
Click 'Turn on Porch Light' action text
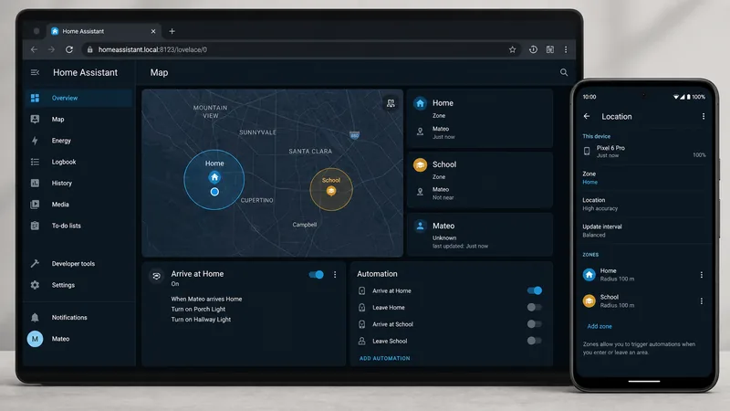pos(198,309)
